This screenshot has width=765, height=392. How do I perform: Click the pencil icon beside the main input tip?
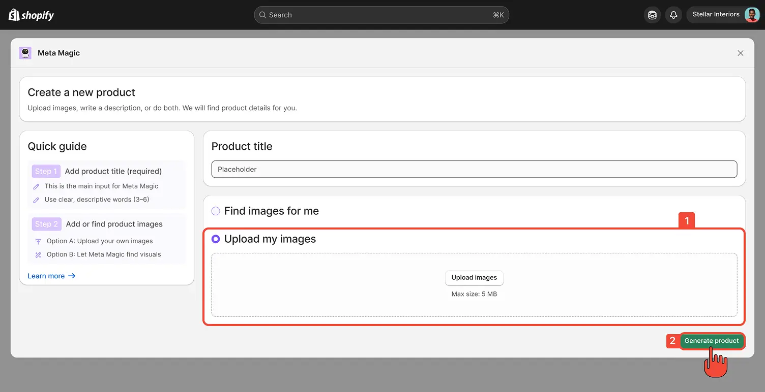click(36, 186)
